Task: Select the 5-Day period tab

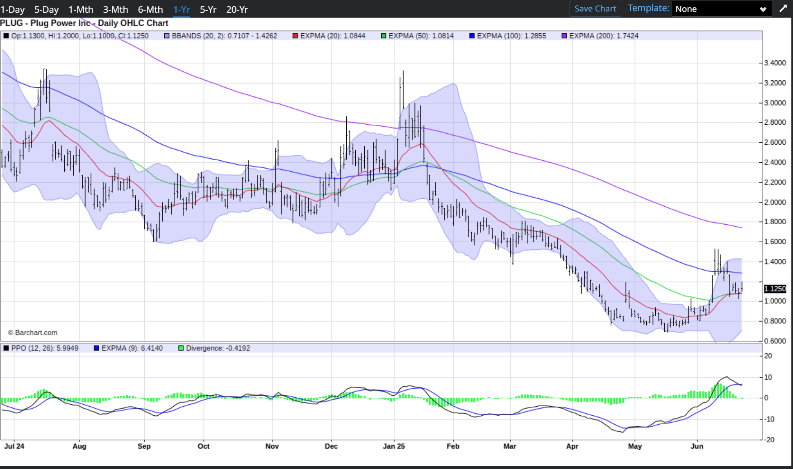Action: [46, 9]
